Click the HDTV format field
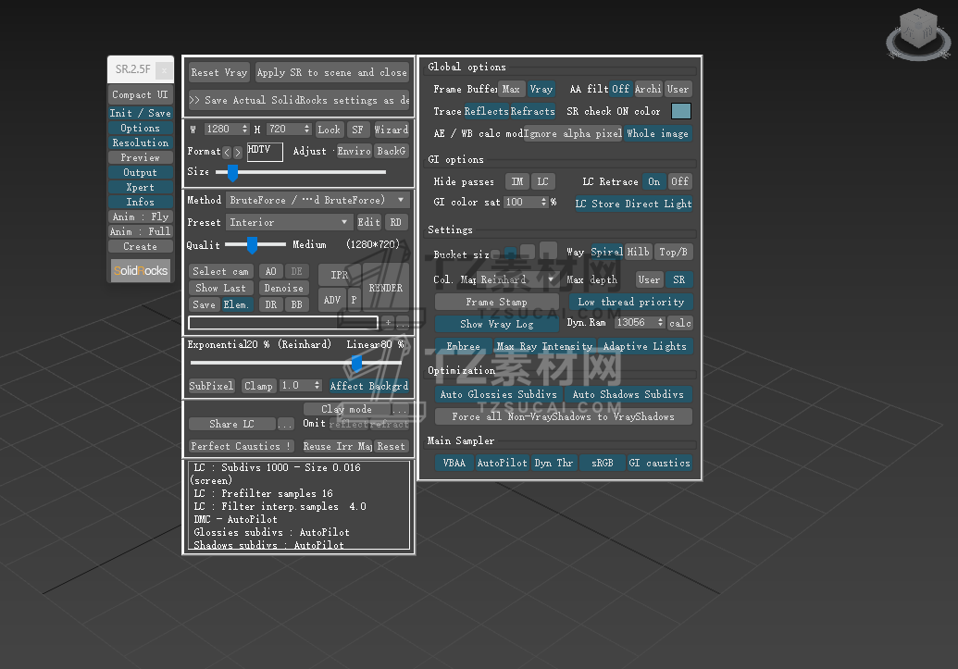The width and height of the screenshot is (958, 669). click(265, 152)
